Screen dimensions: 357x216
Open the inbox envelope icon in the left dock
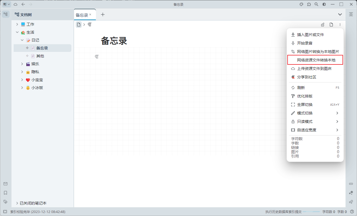tap(5, 184)
